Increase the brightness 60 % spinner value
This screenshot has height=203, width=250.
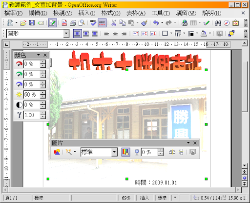pos(43,93)
